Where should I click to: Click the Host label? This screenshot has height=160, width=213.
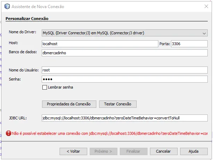tap(13, 43)
